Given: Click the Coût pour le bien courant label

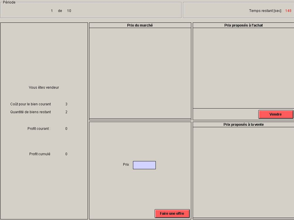Looking at the screenshot, I should [x=31, y=104].
